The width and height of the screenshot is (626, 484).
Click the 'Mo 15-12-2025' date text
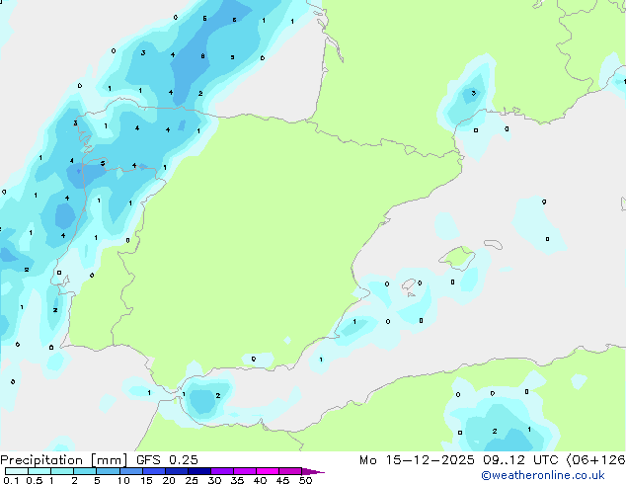pyautogui.click(x=417, y=460)
